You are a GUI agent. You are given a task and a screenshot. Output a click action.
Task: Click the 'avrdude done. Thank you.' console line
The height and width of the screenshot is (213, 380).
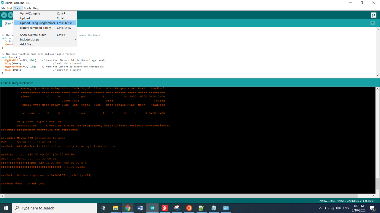(23, 184)
